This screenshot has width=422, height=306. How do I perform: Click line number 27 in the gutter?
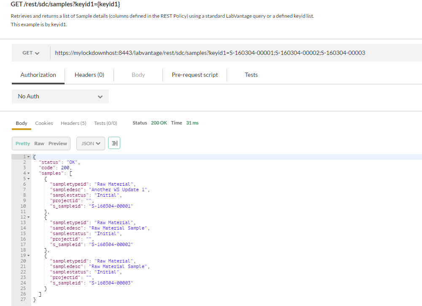tap(23, 300)
